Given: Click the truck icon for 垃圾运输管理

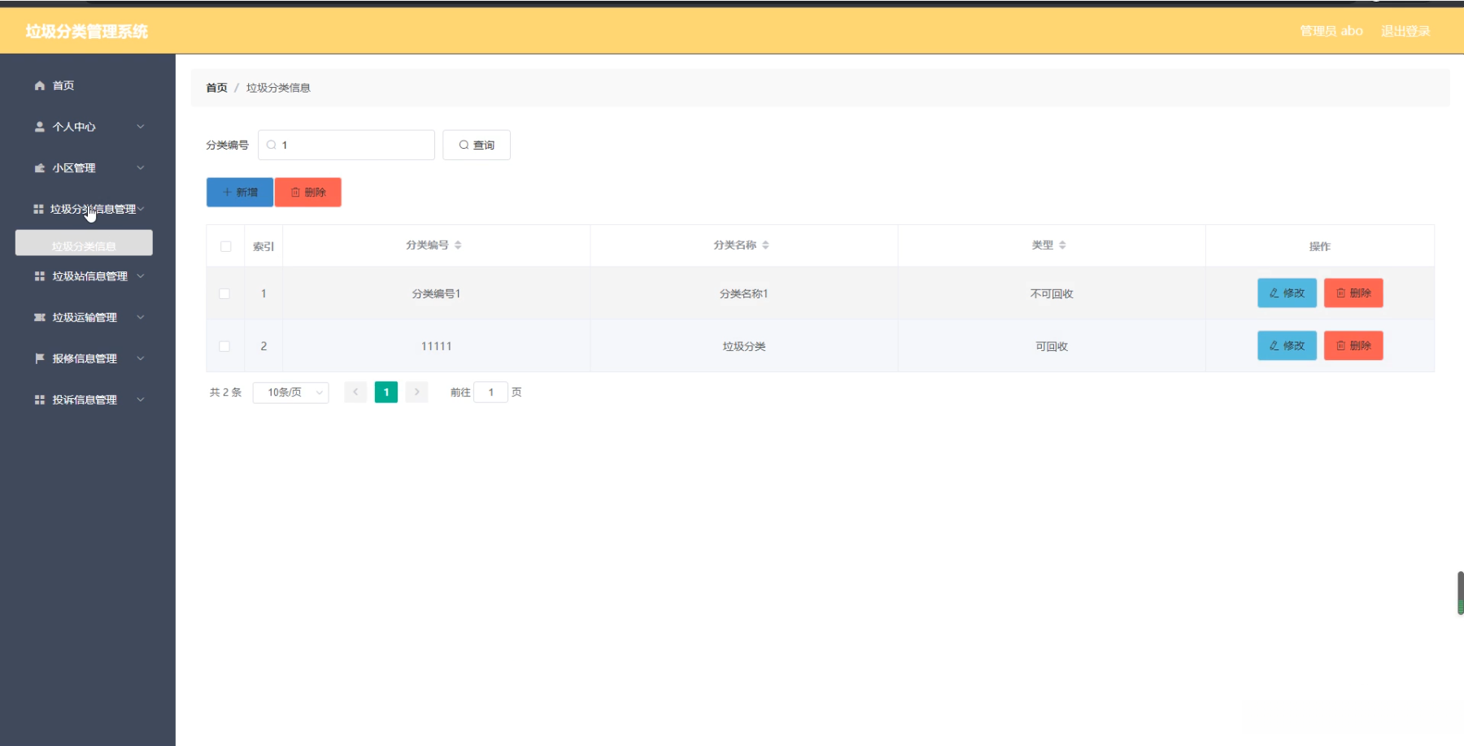Looking at the screenshot, I should point(39,318).
